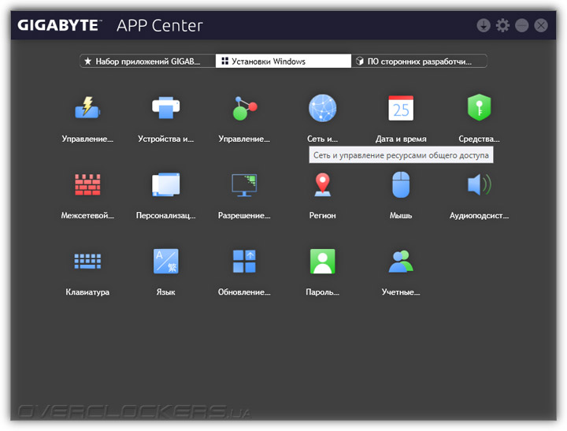
Task: Open the management icon with connected colored dots
Action: click(x=244, y=108)
